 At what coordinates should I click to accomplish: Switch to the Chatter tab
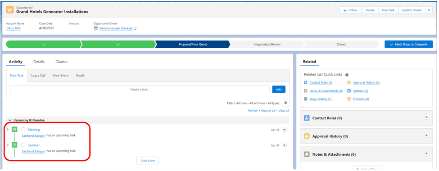pos(62,62)
